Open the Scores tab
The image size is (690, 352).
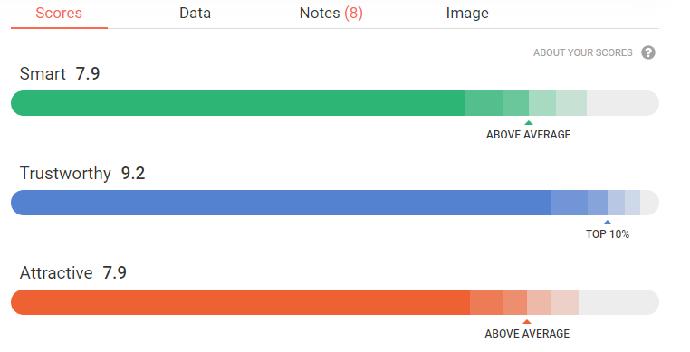[x=59, y=14]
